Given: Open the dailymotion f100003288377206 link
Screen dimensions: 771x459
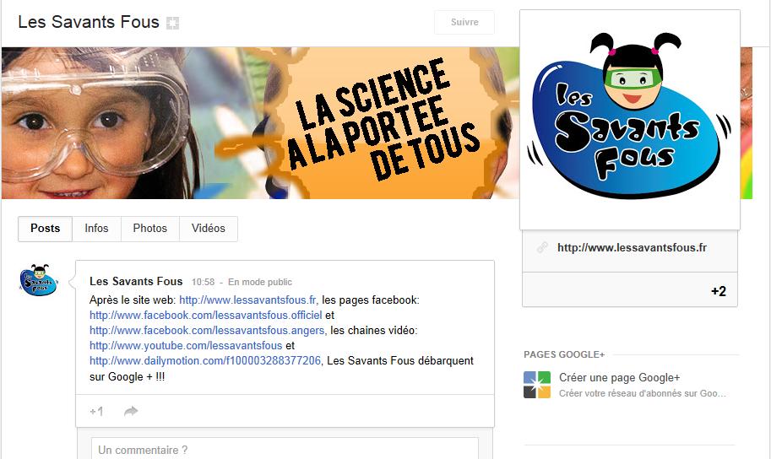Looking at the screenshot, I should tap(205, 361).
